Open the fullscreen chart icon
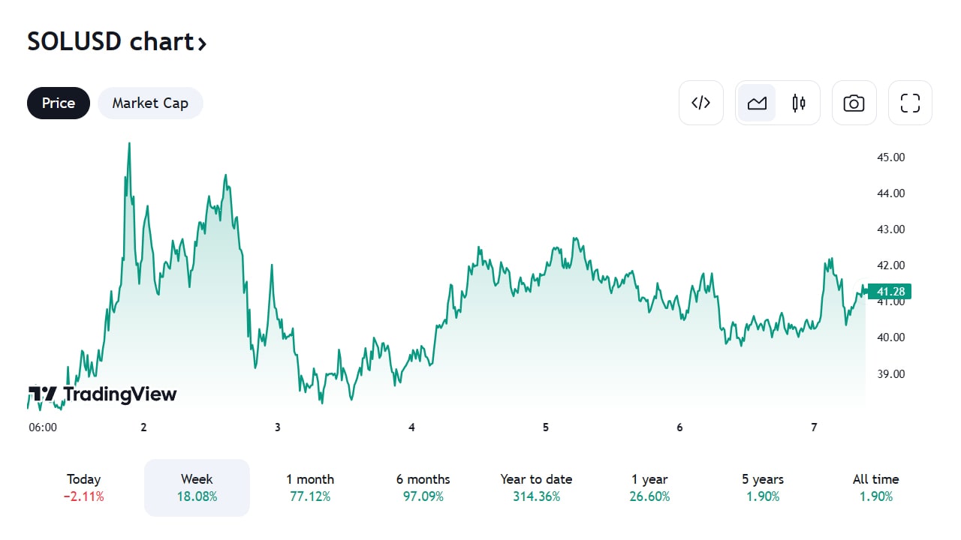Viewport: 961px width, 540px height. [x=910, y=103]
